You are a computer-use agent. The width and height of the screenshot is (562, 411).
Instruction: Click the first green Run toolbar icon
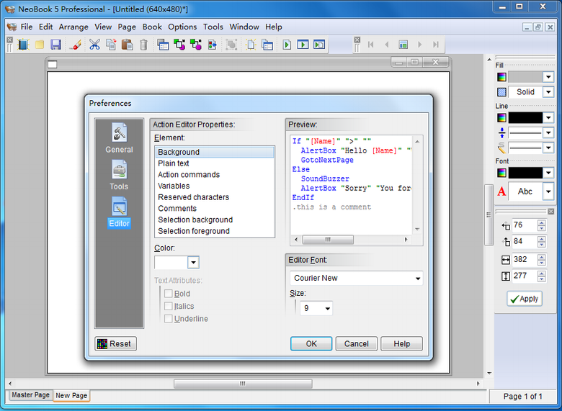287,45
